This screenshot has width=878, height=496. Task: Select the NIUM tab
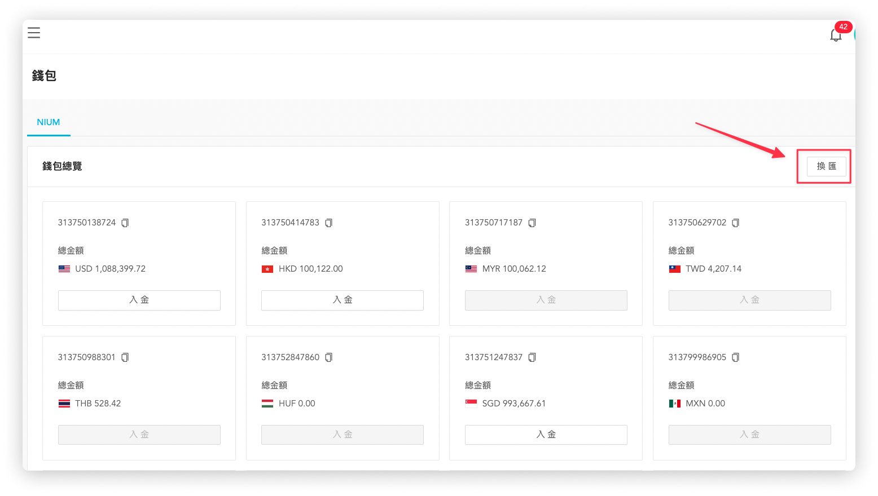coord(49,122)
